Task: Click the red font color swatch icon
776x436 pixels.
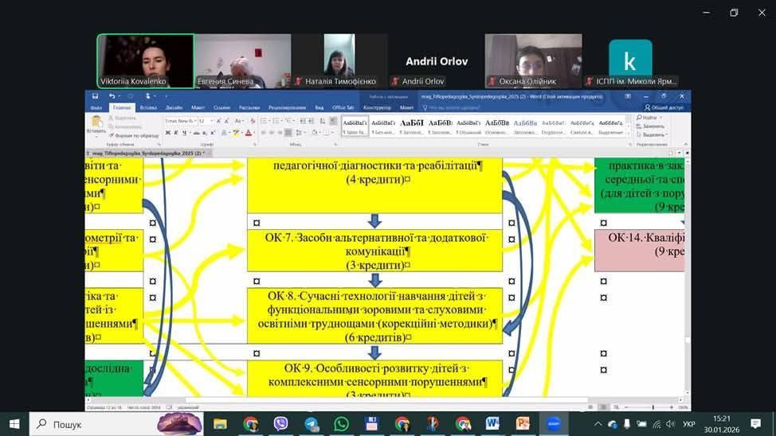Action: (x=248, y=133)
